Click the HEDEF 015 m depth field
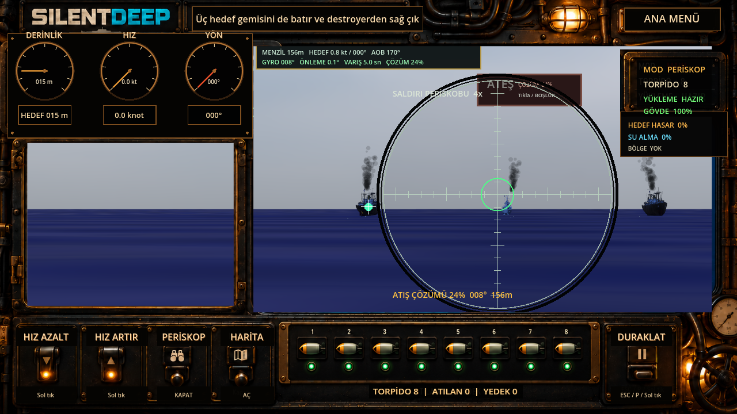This screenshot has width=737, height=414. pos(44,115)
